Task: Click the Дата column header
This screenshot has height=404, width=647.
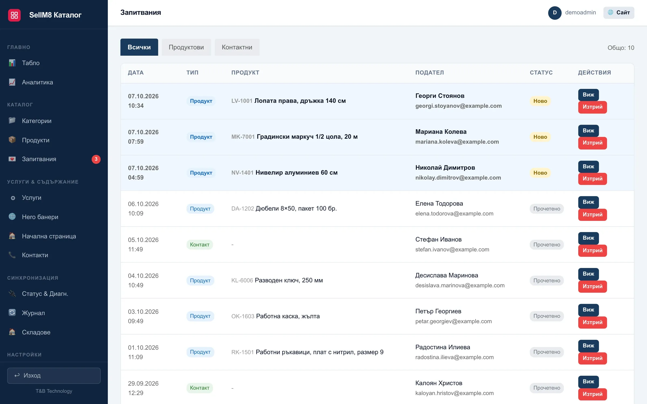Action: tap(136, 72)
